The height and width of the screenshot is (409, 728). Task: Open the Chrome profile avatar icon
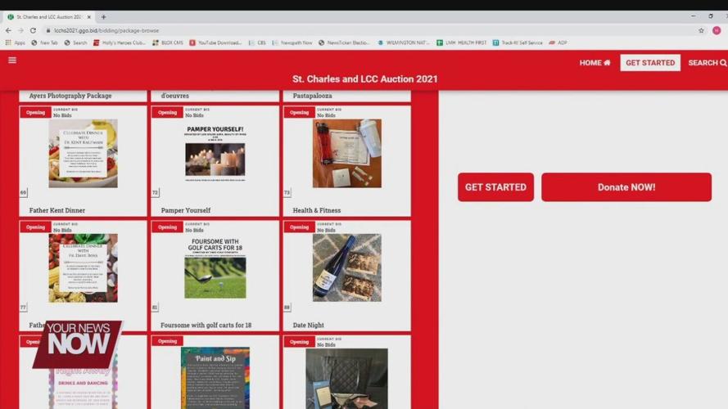coord(717,30)
